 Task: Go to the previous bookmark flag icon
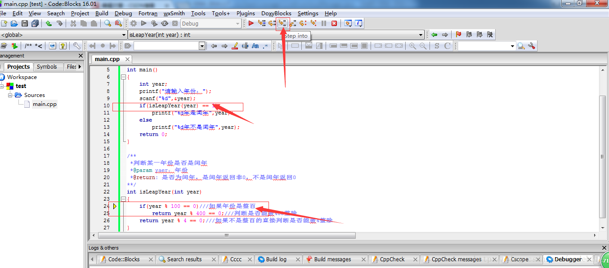tap(469, 35)
